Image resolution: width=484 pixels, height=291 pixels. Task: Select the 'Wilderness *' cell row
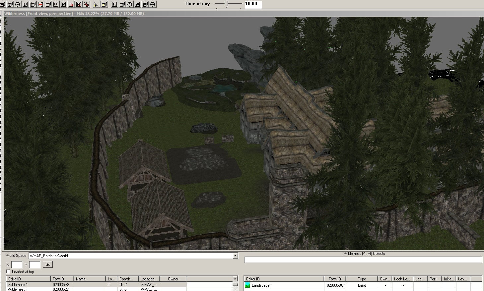(x=96, y=285)
